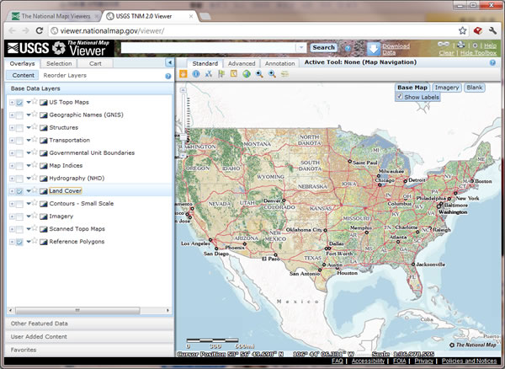The image size is (505, 369).
Task: Click the Clear link
Action: (x=446, y=53)
